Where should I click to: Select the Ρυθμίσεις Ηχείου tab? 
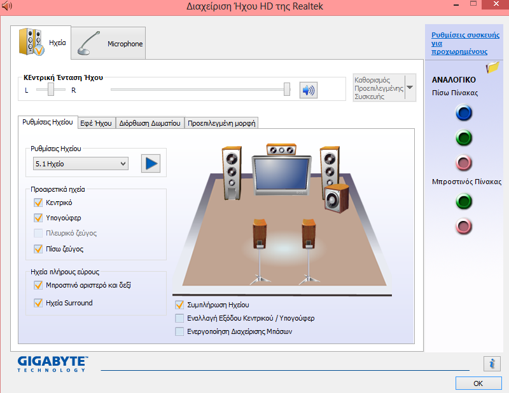tap(48, 122)
